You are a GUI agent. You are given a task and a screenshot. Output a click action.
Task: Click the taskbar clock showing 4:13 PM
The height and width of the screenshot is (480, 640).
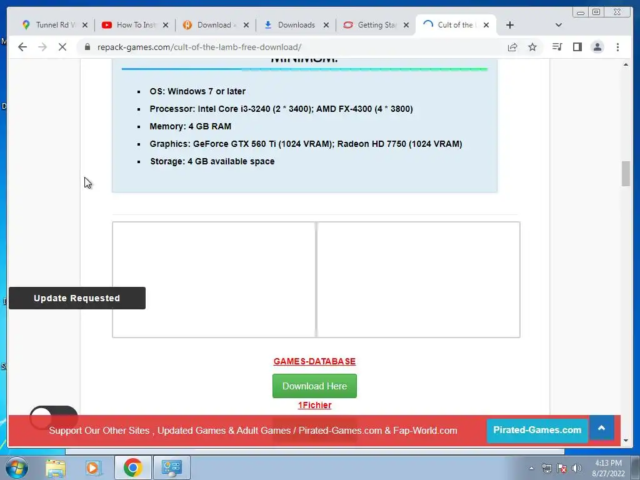click(x=608, y=467)
